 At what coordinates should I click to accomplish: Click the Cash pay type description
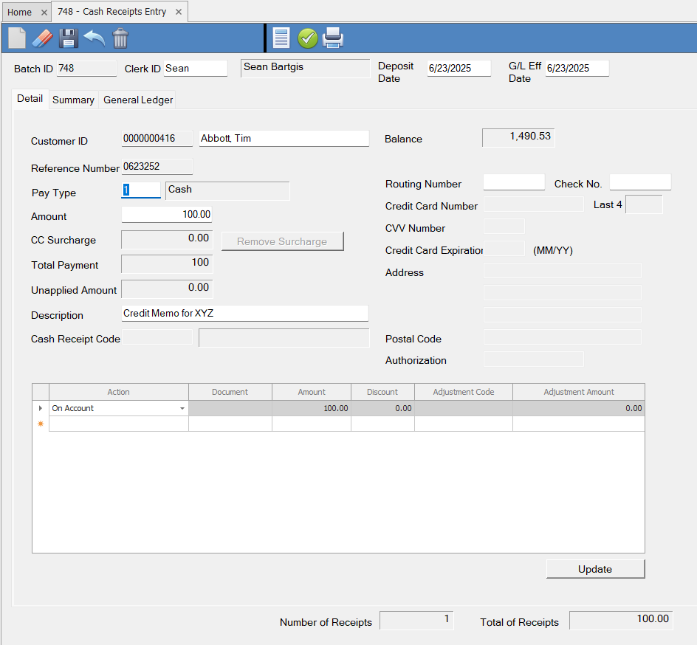point(227,190)
